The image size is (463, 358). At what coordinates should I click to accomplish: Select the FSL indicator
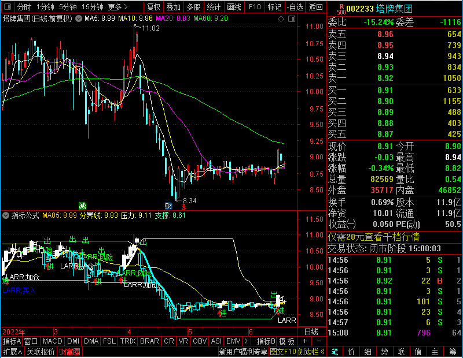click(109, 341)
